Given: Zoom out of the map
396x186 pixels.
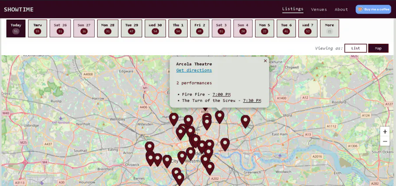Looking at the screenshot, I should click(385, 141).
